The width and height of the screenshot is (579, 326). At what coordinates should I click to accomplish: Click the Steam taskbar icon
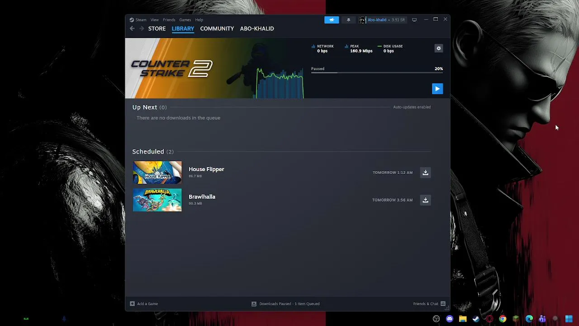[x=476, y=319]
